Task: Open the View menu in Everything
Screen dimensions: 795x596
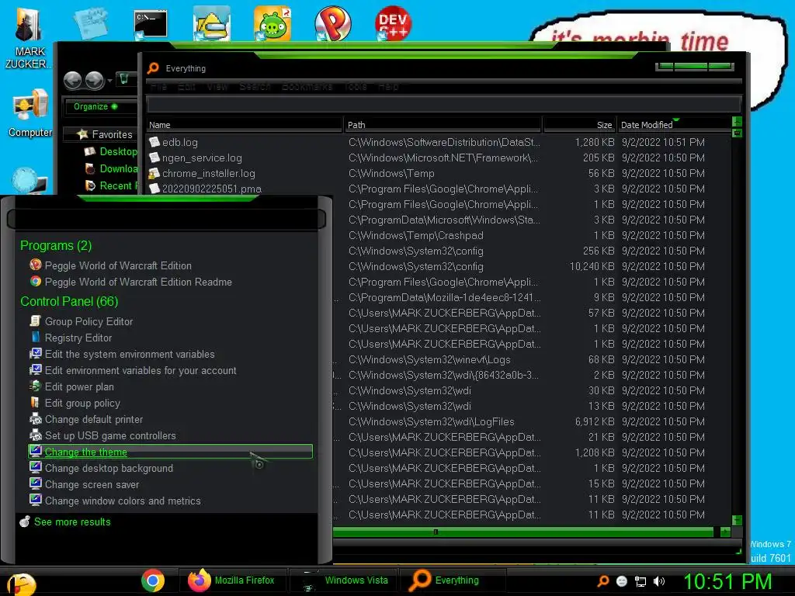Action: tap(217, 87)
